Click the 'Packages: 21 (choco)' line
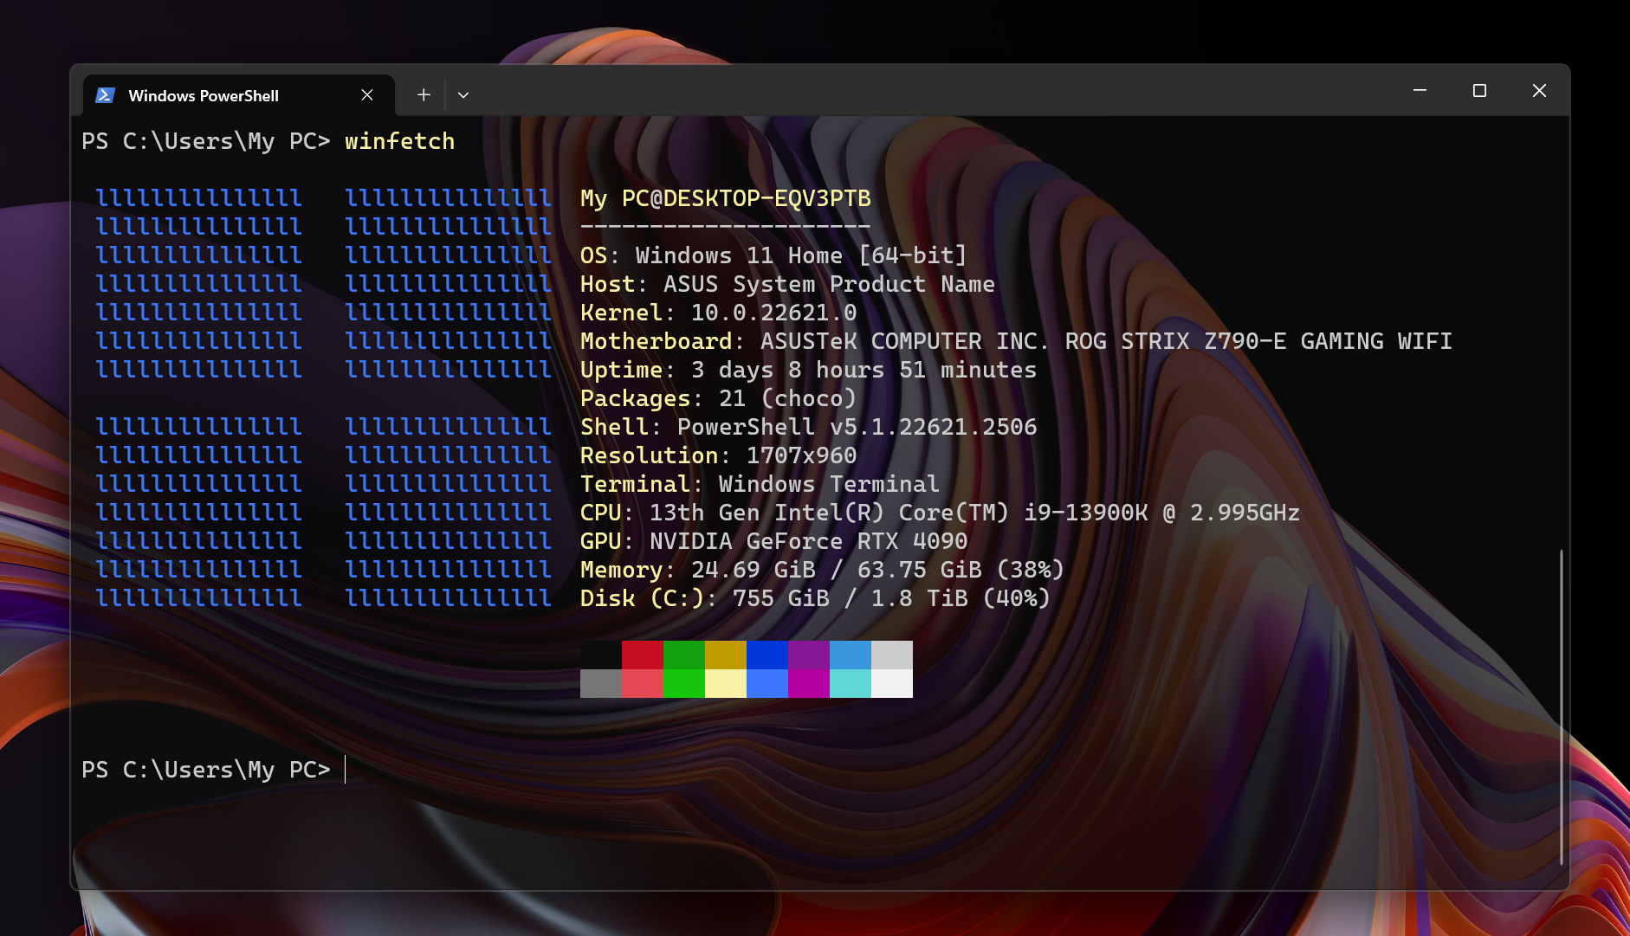1630x936 pixels. [x=718, y=398]
